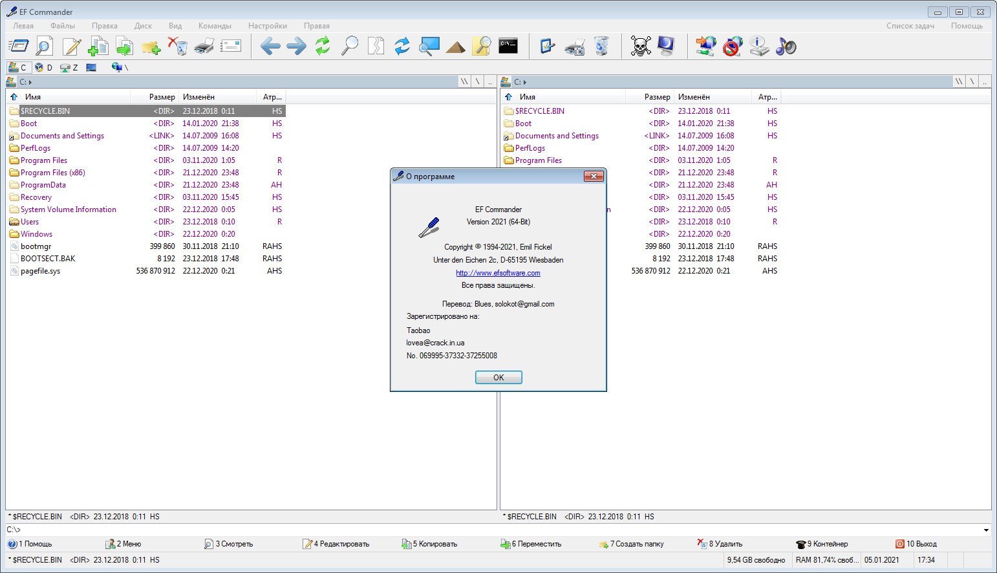Click the brown pyramid toolbar icon

[x=455, y=47]
